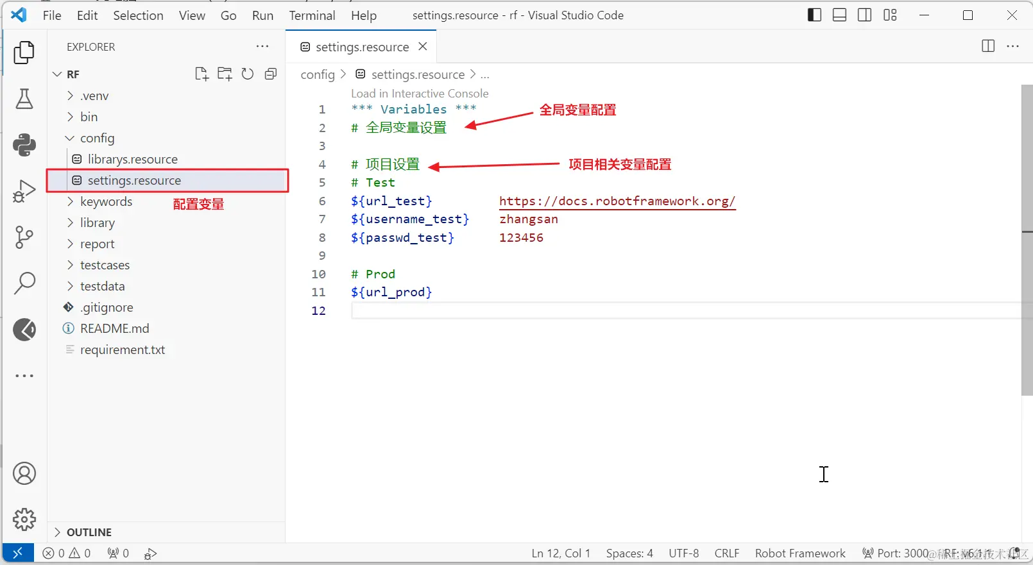Screen dimensions: 1033x565
Task: Click New Folder icon in explorer
Action: click(x=225, y=74)
